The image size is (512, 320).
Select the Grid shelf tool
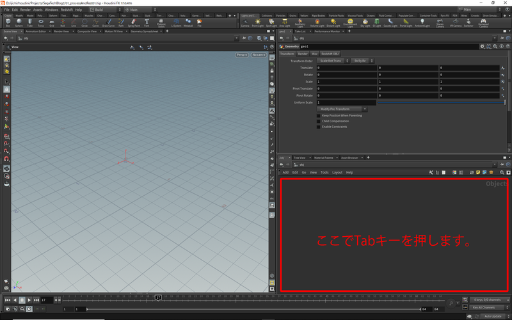coord(52,22)
